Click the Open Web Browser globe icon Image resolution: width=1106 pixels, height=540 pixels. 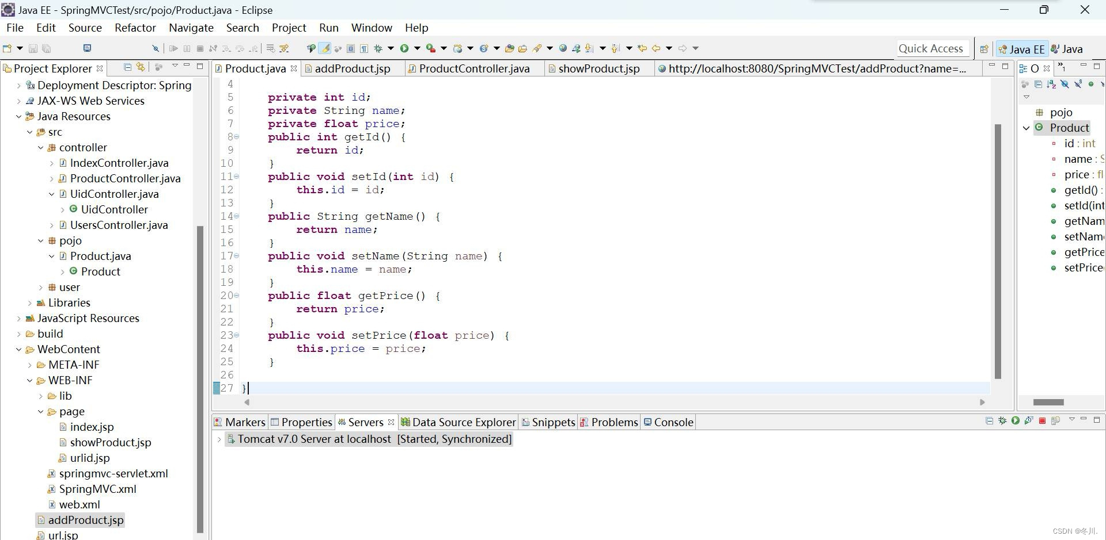563,48
